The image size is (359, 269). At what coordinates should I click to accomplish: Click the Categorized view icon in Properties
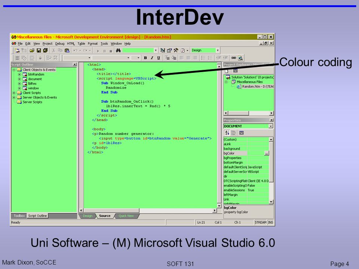(x=233, y=133)
